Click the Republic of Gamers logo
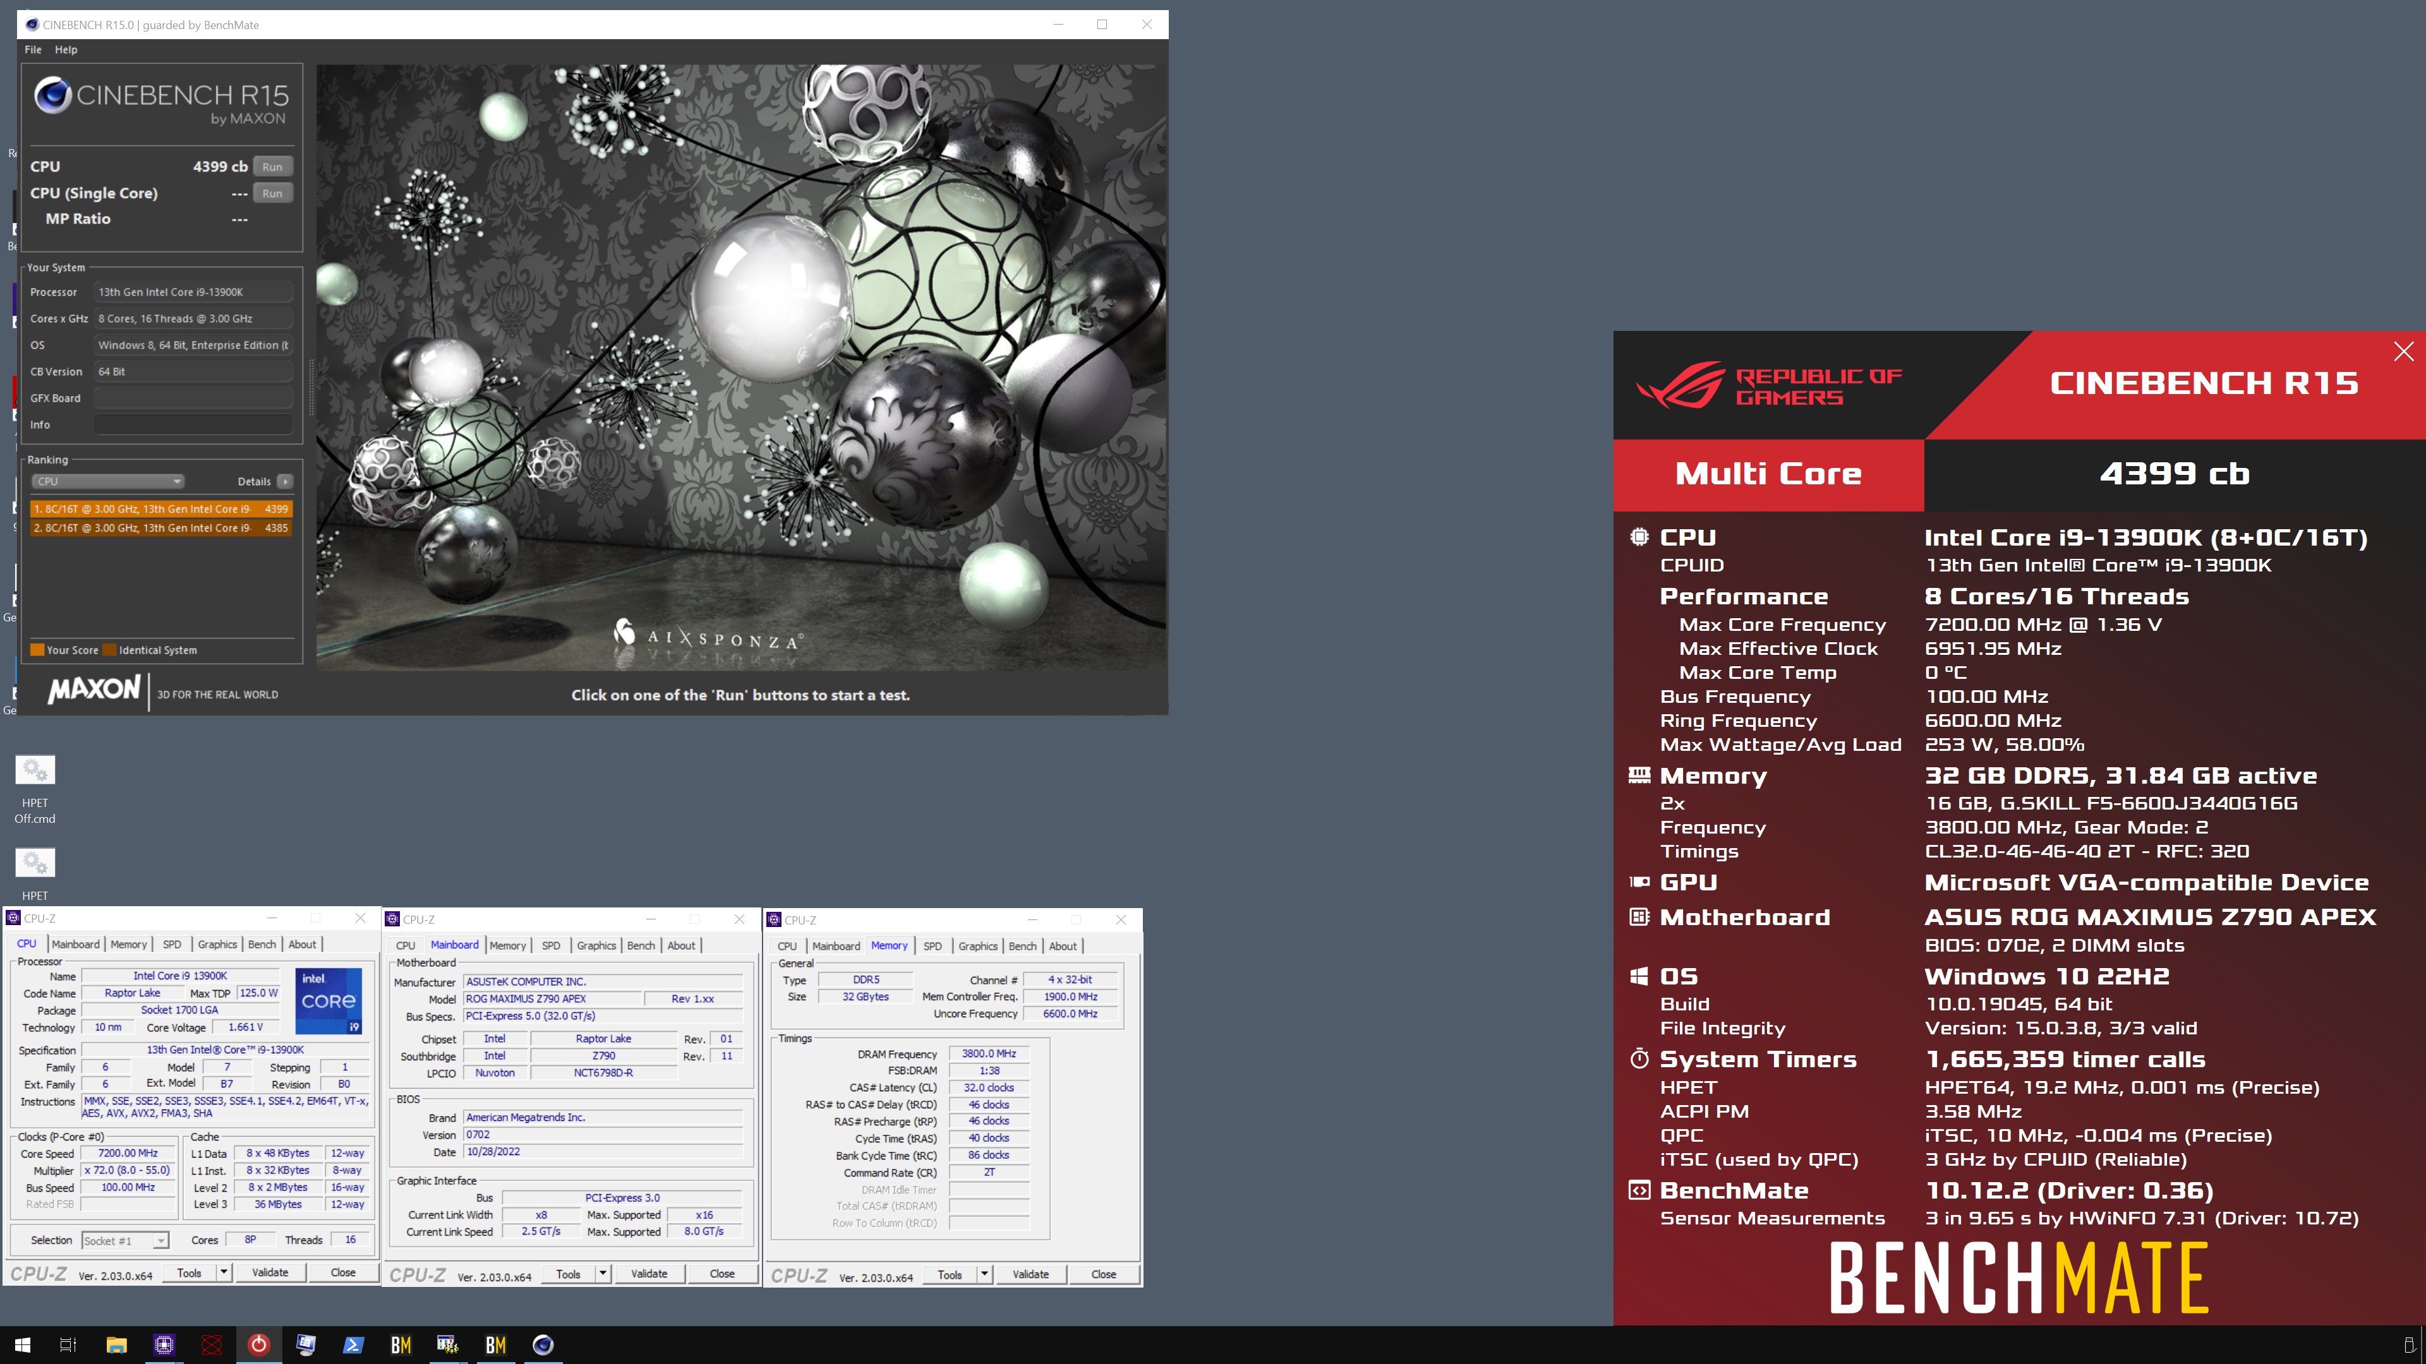The width and height of the screenshot is (2426, 1364). click(x=1770, y=385)
